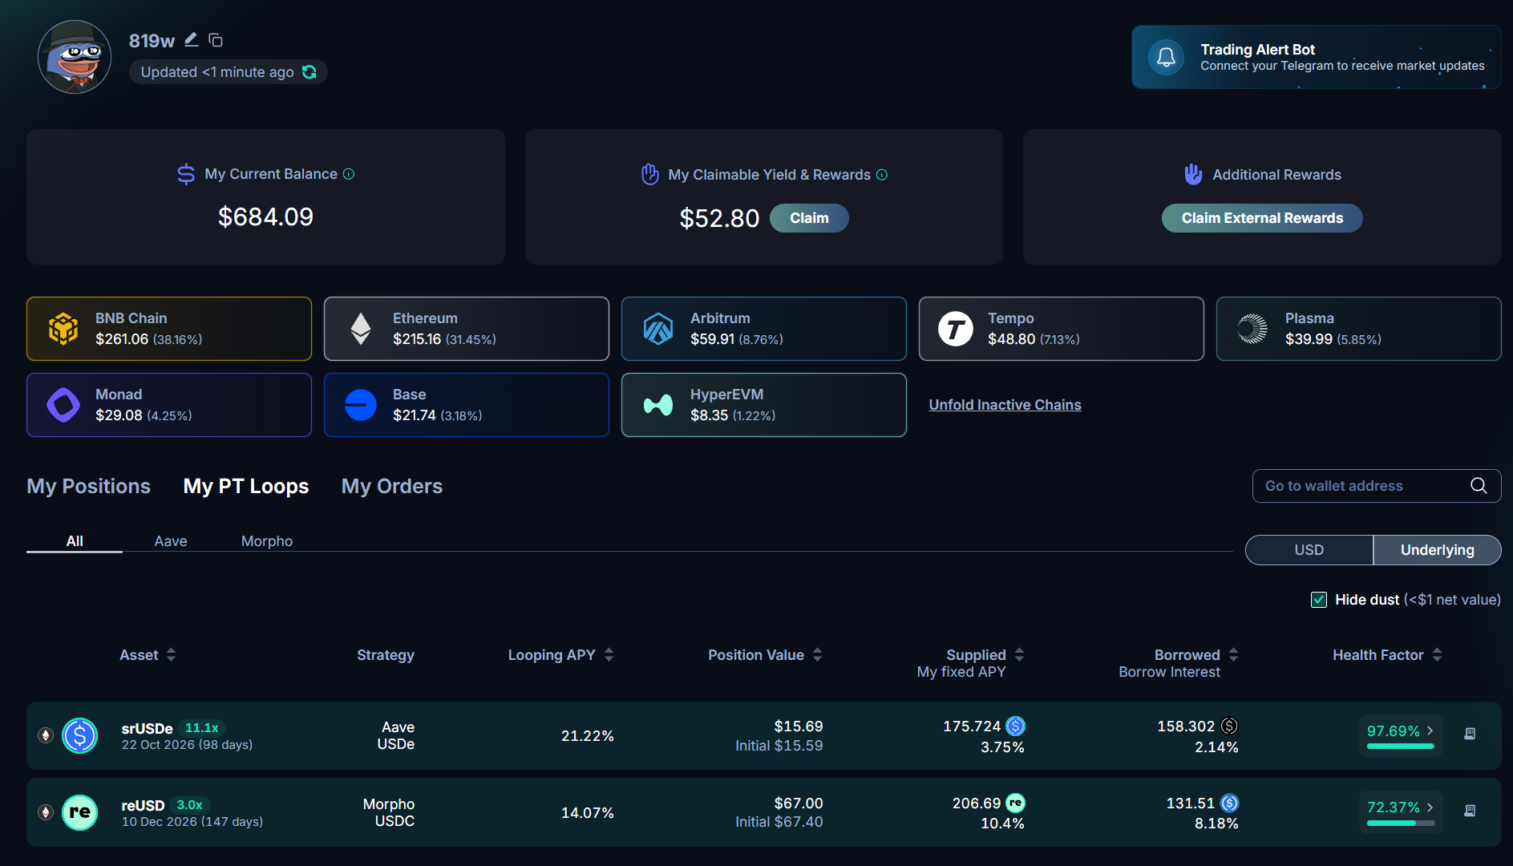
Task: Sort table by Health Factor
Action: tap(1387, 655)
